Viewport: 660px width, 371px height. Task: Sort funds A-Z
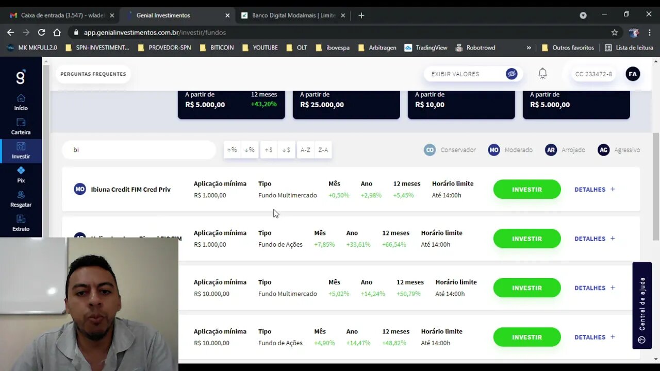coord(305,150)
